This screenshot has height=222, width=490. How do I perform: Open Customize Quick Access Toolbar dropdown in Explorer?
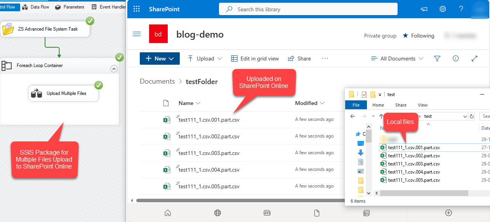pos(380,95)
